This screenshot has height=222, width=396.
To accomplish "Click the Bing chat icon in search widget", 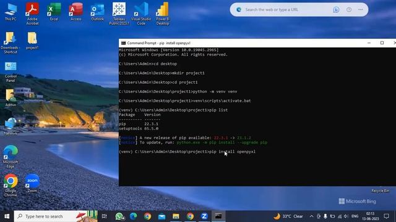I will tap(336, 10).
